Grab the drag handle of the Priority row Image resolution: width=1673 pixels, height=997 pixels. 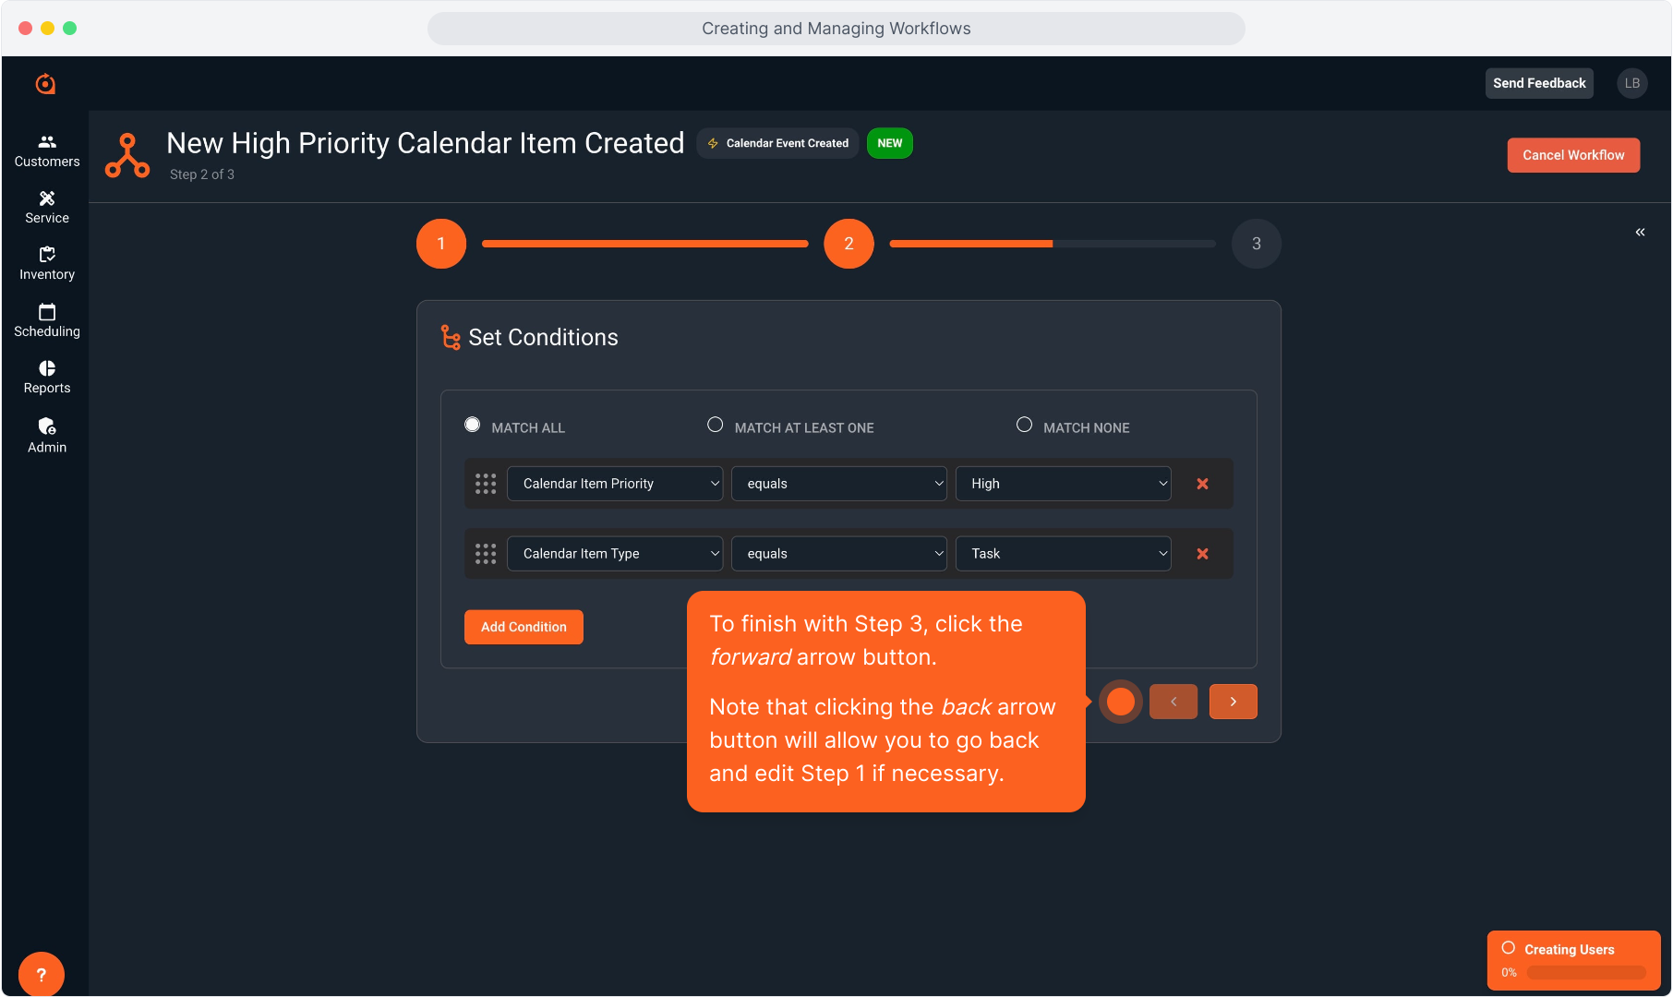(x=486, y=484)
